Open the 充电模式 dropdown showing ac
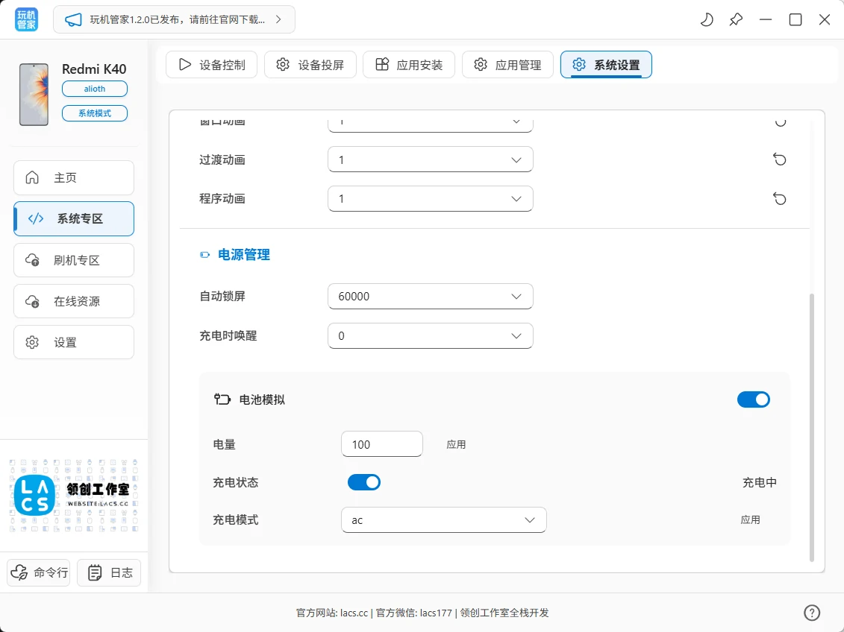844x632 pixels. pos(443,519)
